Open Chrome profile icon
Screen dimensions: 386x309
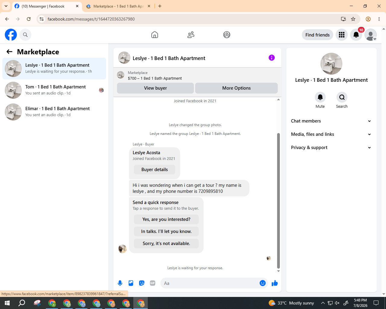coord(368,19)
